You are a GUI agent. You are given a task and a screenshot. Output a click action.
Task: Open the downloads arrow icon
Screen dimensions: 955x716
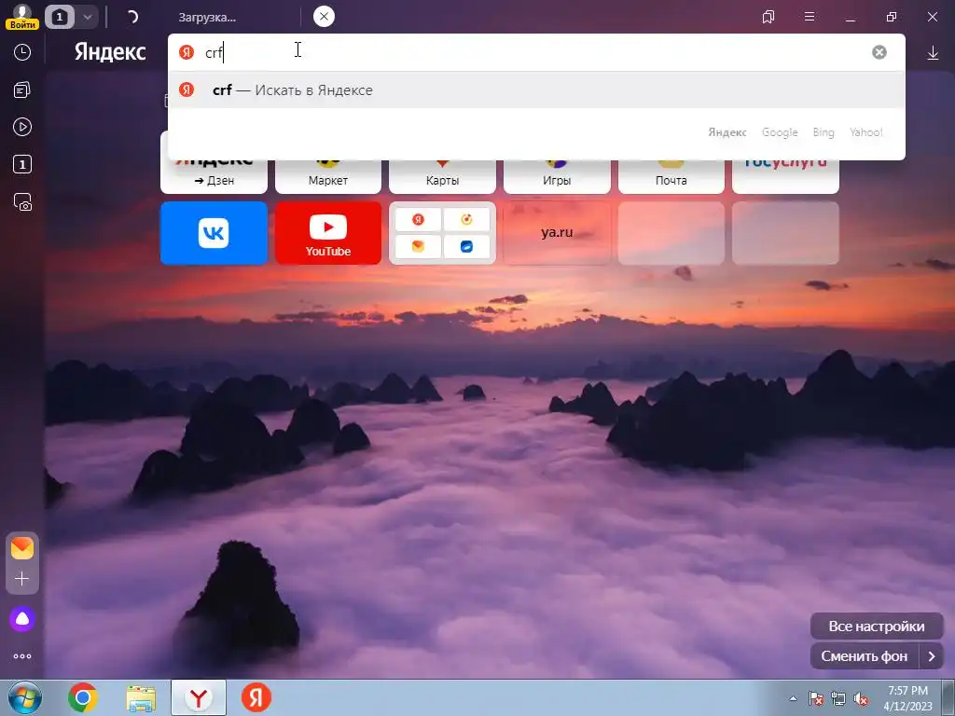(933, 53)
